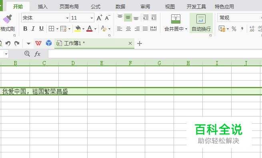Align text left
Image resolution: width=262 pixels, height=158 pixels.
tap(120, 29)
